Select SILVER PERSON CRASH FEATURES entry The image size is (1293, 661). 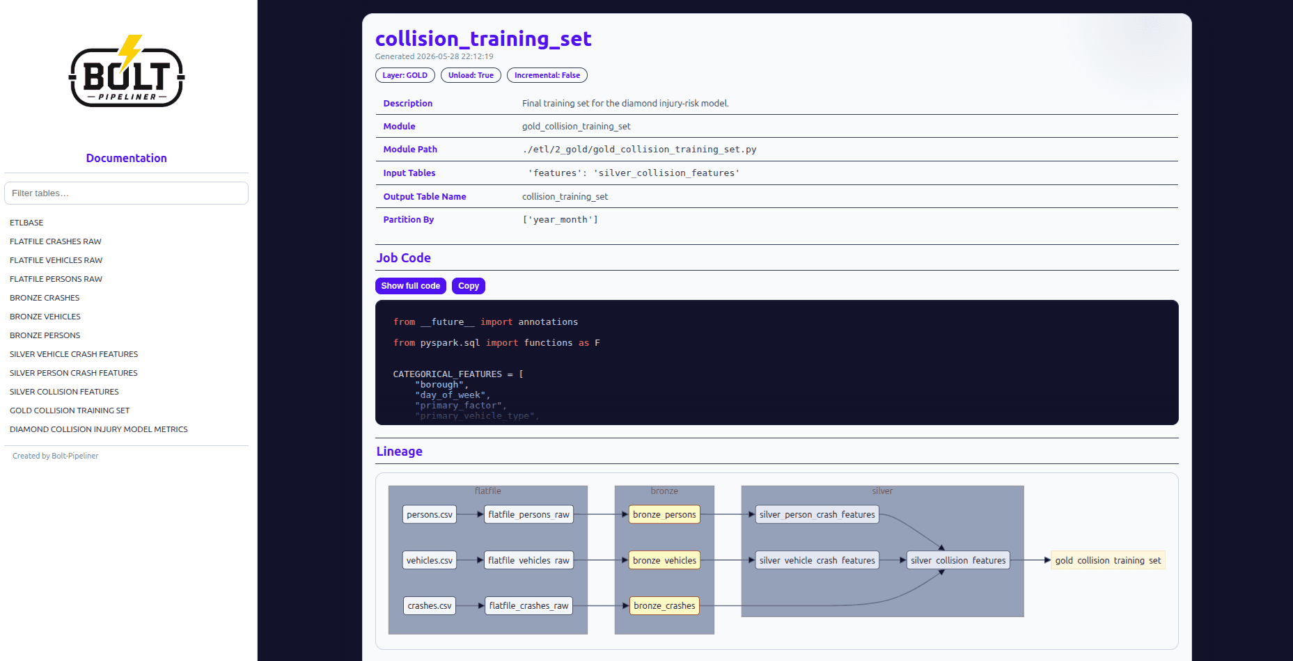74,373
